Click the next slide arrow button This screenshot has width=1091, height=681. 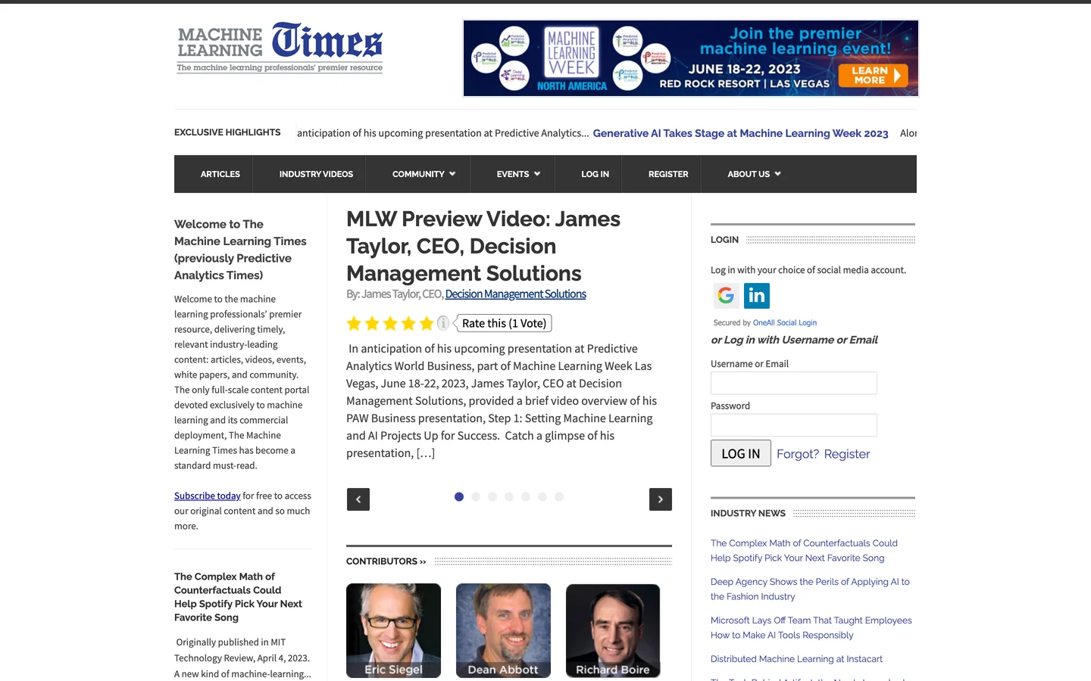(x=661, y=499)
